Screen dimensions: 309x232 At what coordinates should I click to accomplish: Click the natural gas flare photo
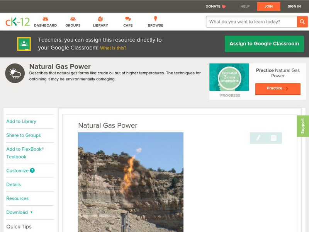pos(131,182)
